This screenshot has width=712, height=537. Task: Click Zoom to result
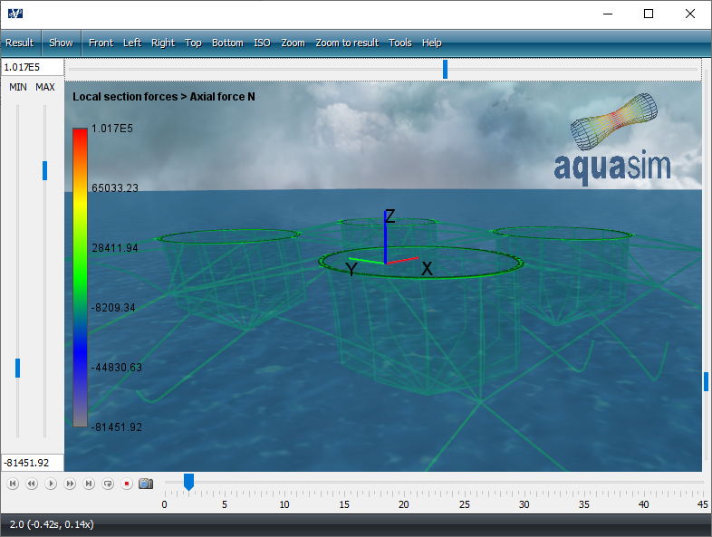point(347,43)
